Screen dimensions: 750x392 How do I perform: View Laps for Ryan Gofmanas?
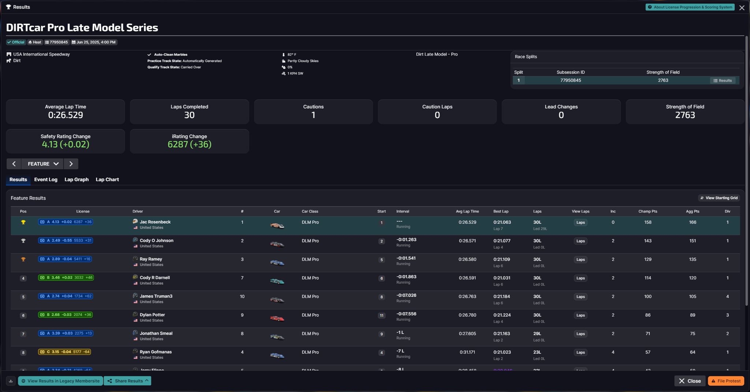[580, 352]
